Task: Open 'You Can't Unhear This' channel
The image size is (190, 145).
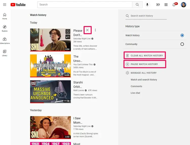Action: tap(83, 65)
